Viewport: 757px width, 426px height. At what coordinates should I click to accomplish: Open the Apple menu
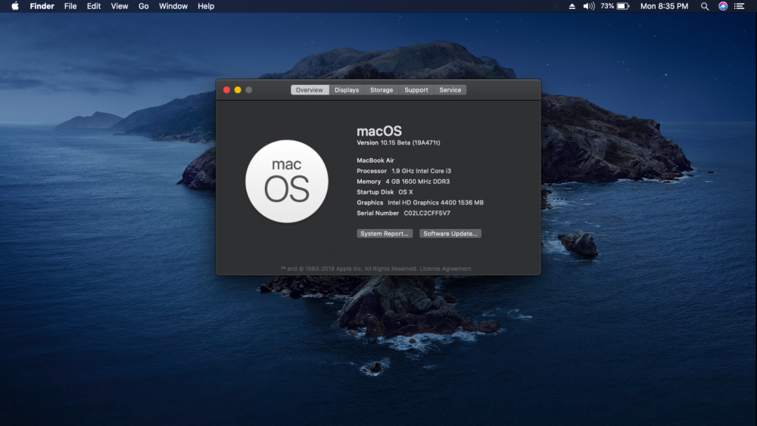click(15, 6)
